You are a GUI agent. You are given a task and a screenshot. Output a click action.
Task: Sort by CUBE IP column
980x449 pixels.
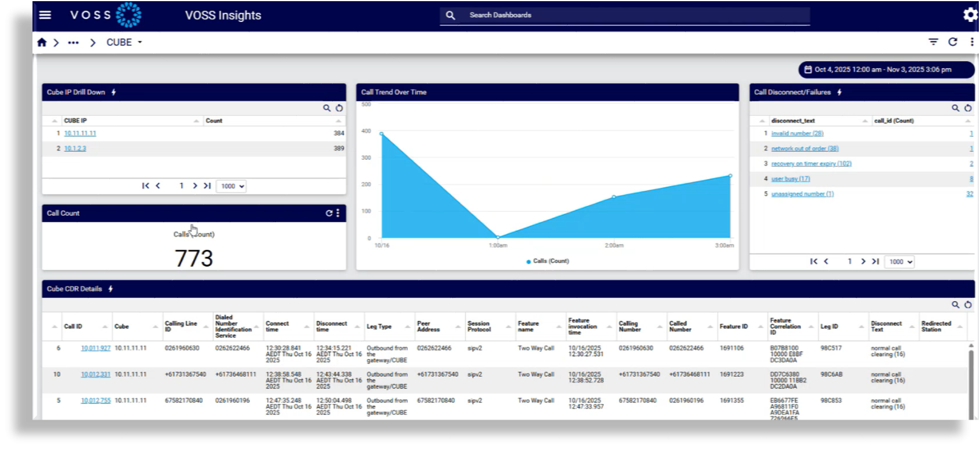(x=75, y=121)
